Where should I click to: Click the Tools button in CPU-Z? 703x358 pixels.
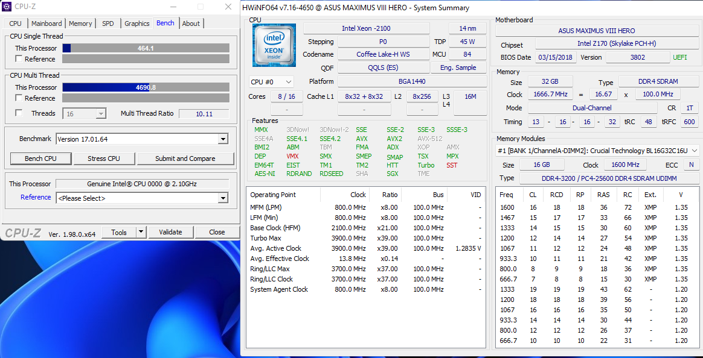click(119, 232)
